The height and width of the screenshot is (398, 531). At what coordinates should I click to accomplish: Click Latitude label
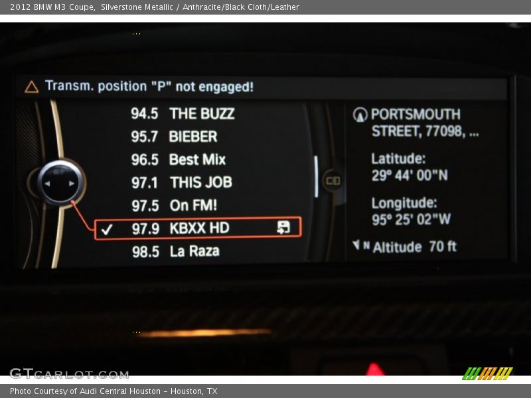pos(398,159)
